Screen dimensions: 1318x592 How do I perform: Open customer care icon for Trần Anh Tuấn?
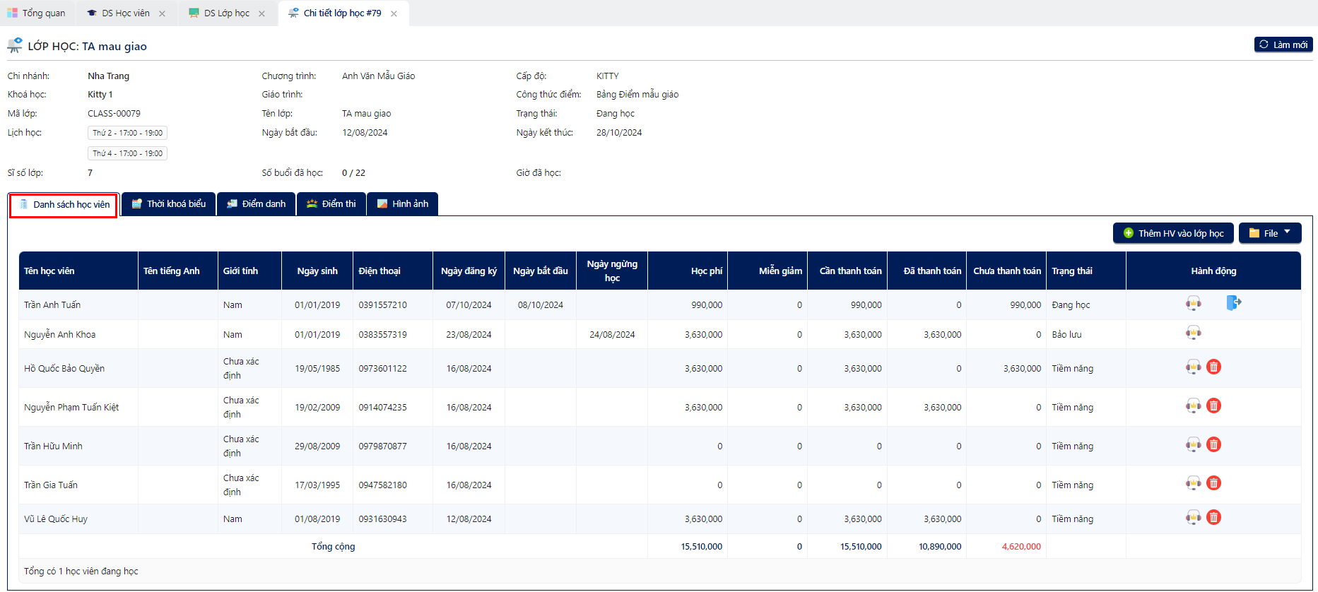(x=1193, y=304)
